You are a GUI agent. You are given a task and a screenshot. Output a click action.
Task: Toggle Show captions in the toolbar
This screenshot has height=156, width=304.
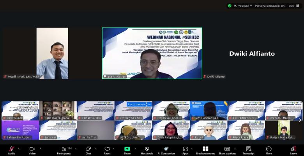(227, 150)
